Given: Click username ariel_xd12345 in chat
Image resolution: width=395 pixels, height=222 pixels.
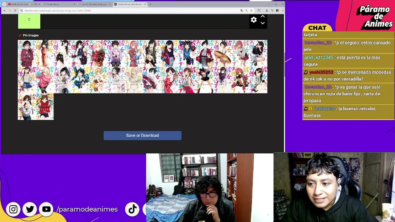Looking at the screenshot, I should [319, 58].
